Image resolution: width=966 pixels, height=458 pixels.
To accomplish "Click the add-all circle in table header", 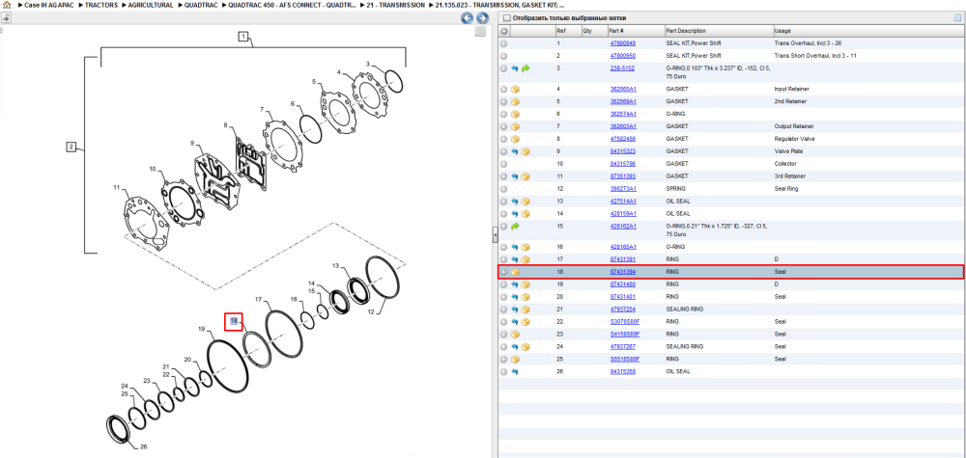I will pyautogui.click(x=503, y=31).
